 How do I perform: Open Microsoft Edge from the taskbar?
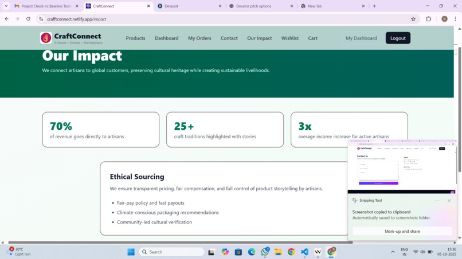coord(252,252)
